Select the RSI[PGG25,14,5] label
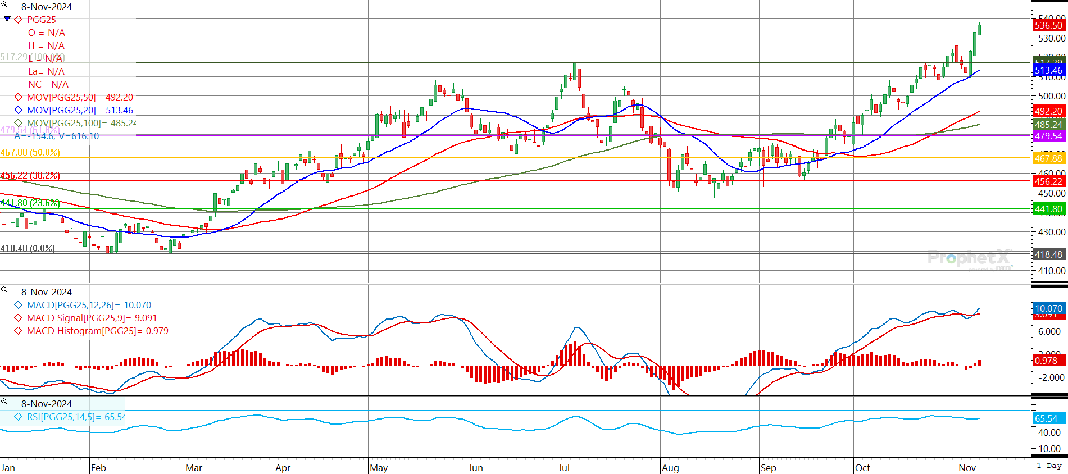 (x=76, y=417)
